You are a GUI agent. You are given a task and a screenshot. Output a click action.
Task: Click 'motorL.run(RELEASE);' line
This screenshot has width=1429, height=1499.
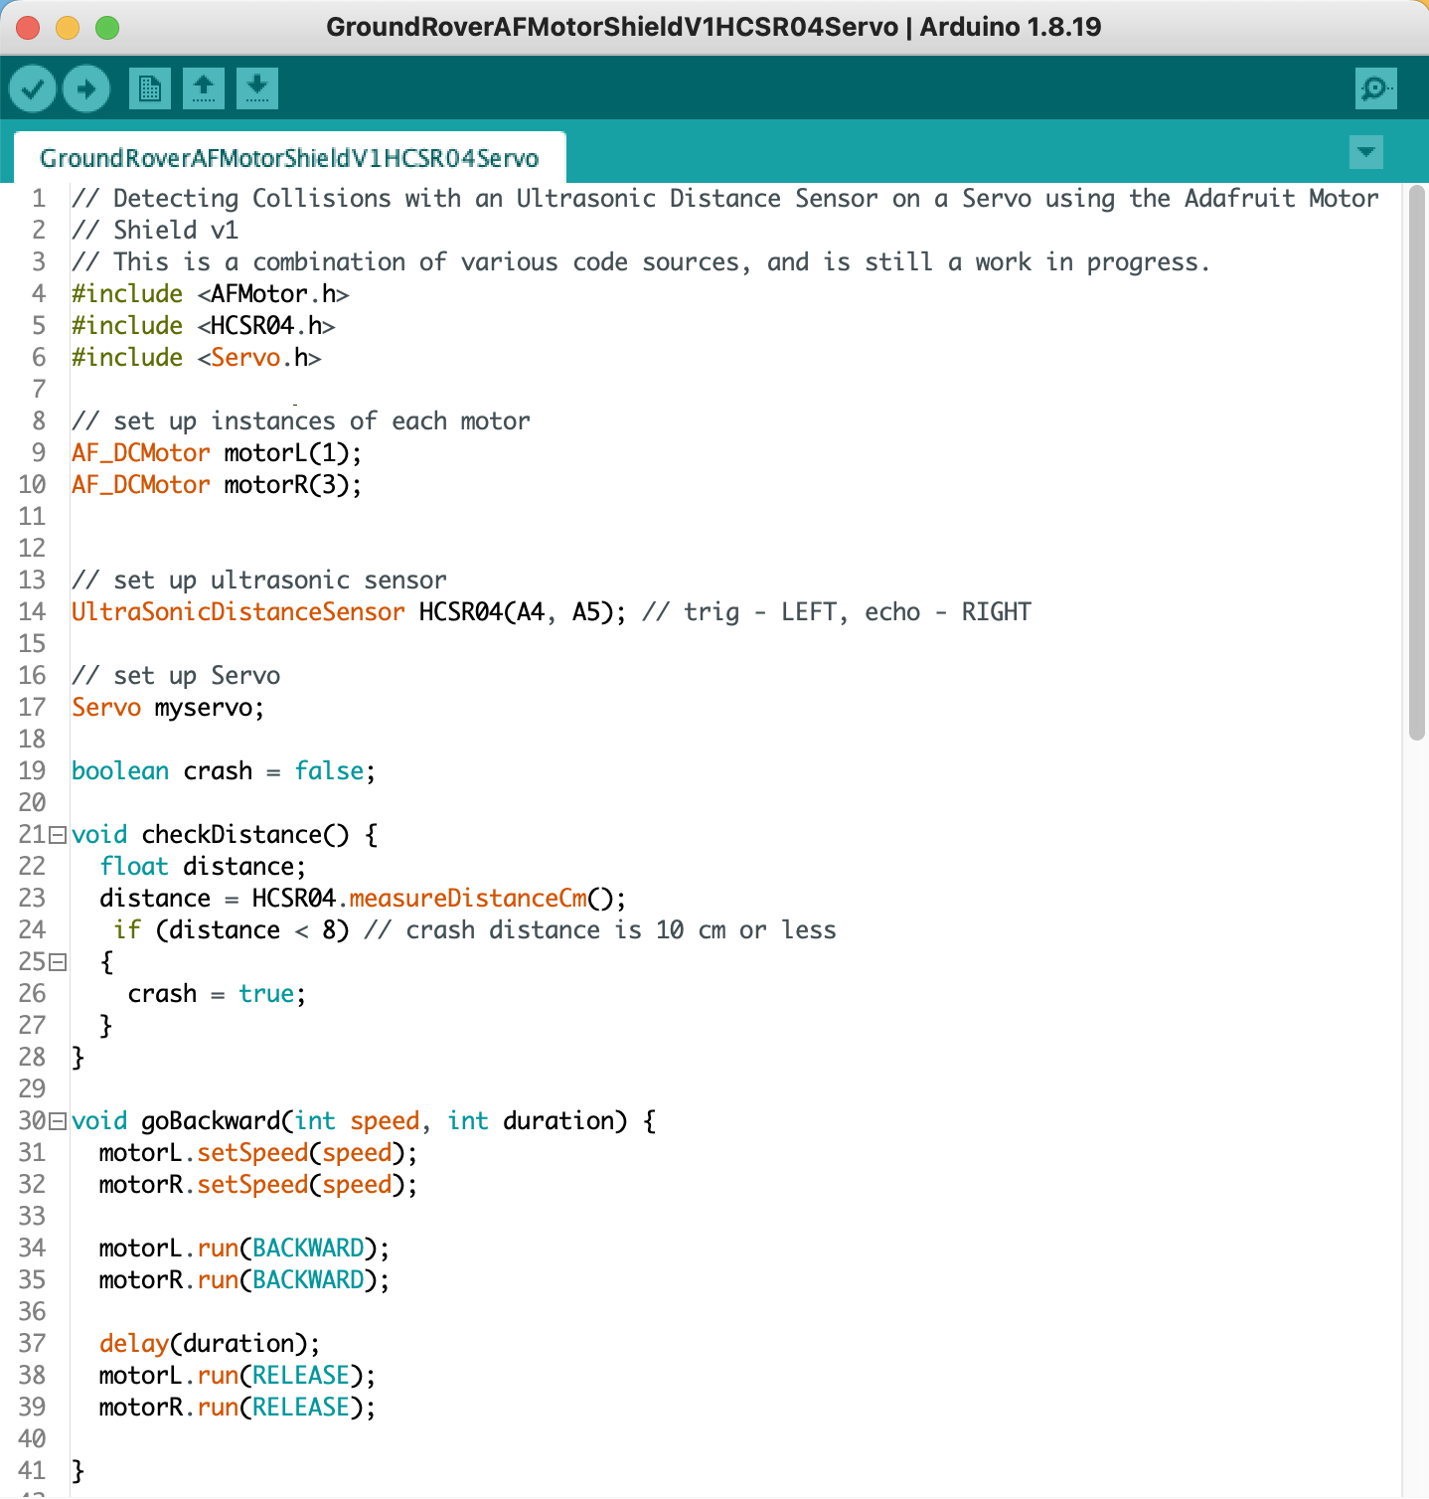coord(238,1376)
